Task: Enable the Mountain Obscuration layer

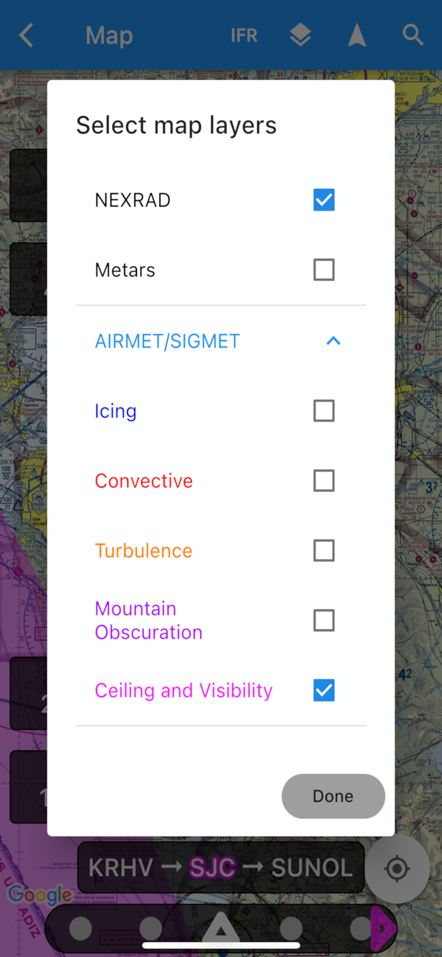Action: pyautogui.click(x=324, y=620)
